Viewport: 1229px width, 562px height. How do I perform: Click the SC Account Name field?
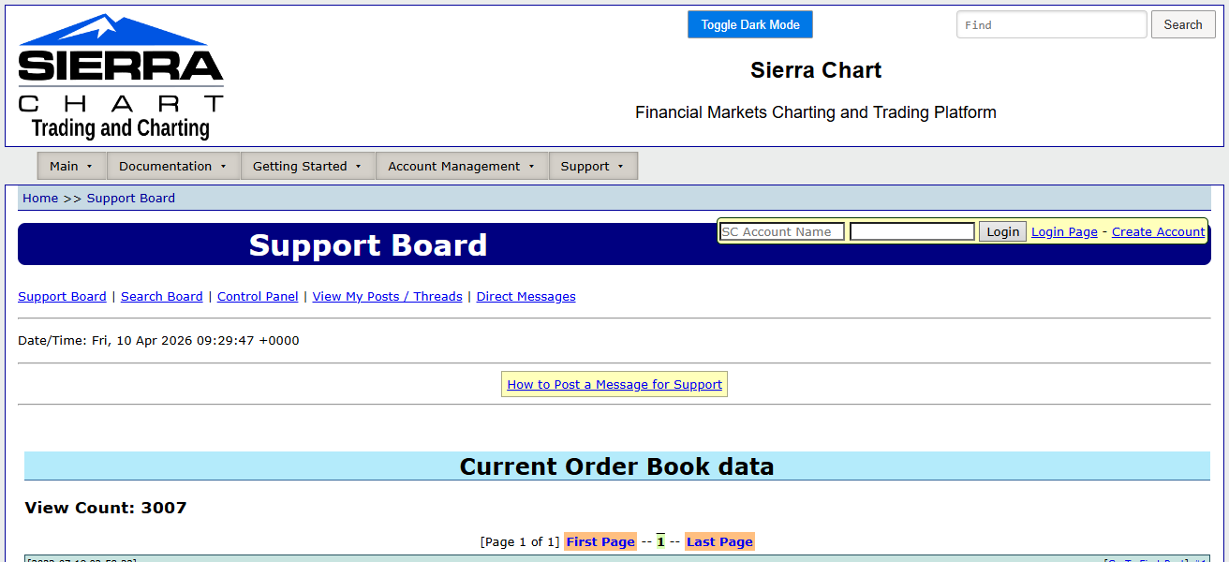point(781,231)
